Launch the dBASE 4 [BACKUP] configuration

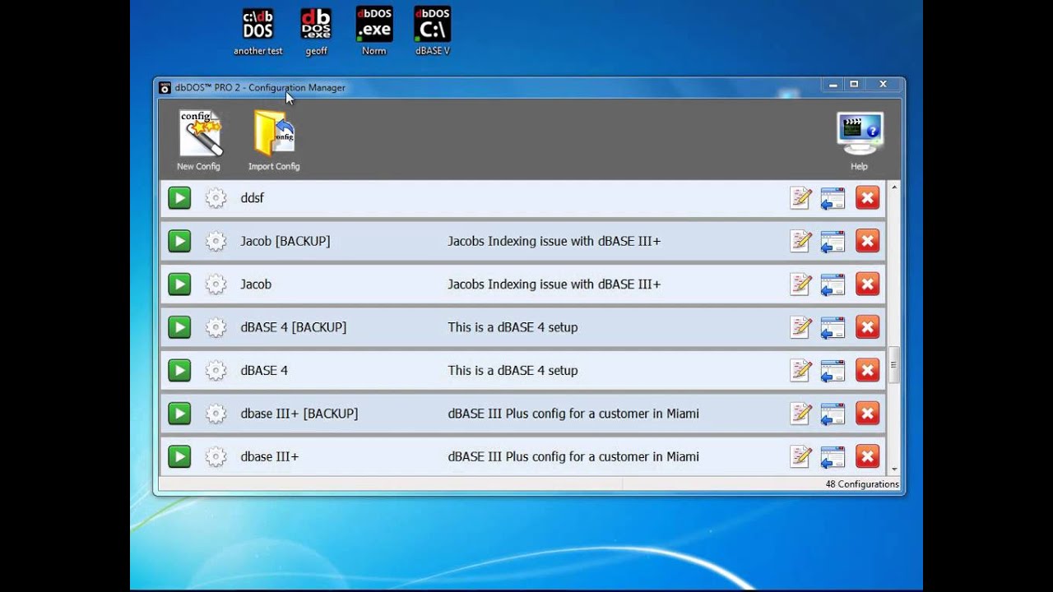[179, 327]
